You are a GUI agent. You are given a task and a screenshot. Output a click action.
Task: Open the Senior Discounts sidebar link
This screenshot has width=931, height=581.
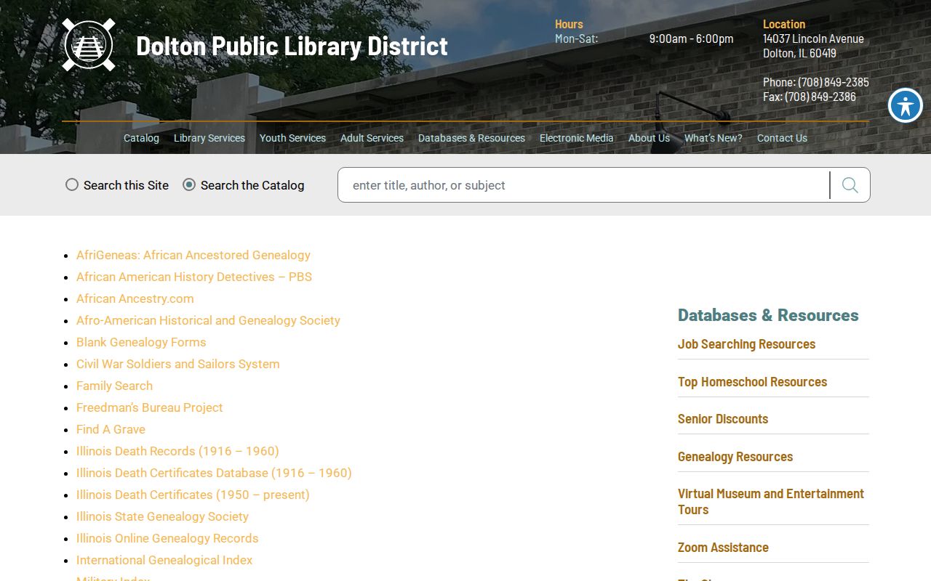723,419
